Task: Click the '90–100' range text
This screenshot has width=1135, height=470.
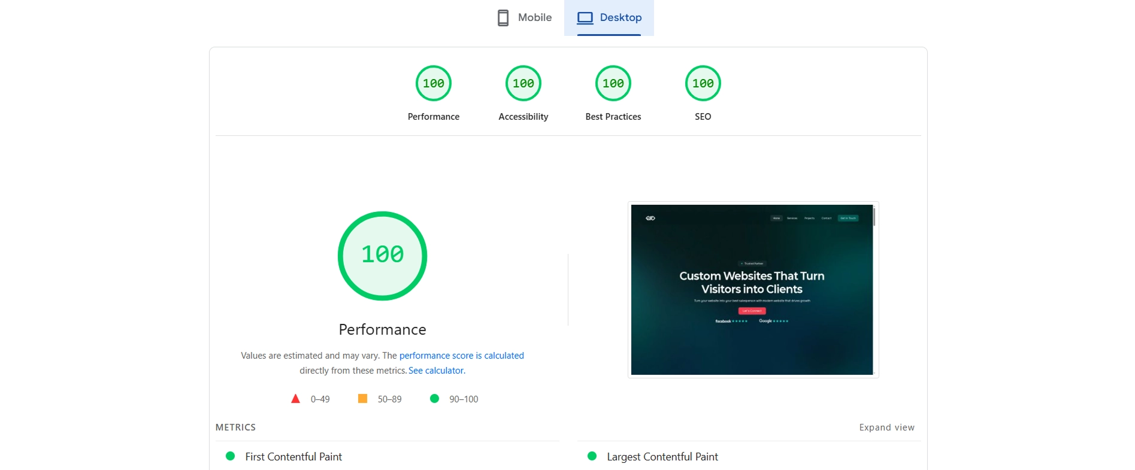Action: click(x=464, y=399)
